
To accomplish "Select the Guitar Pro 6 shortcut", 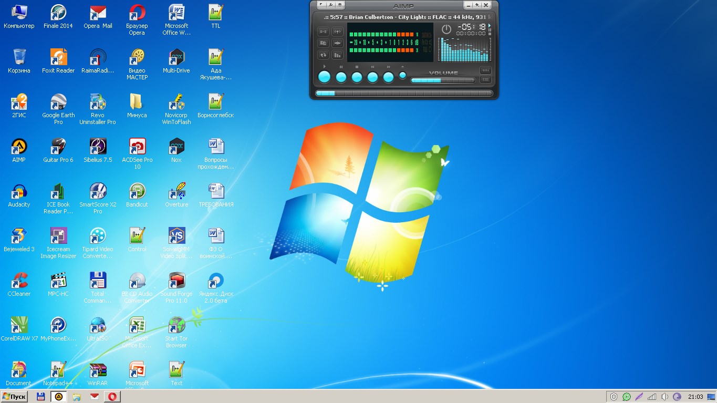I will tap(58, 151).
